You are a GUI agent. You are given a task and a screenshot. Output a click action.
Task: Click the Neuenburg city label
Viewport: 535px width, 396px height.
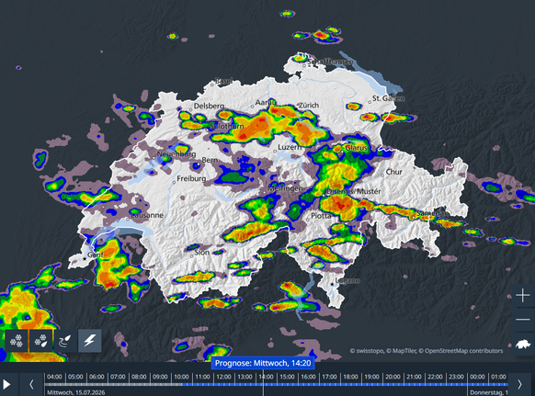click(176, 154)
